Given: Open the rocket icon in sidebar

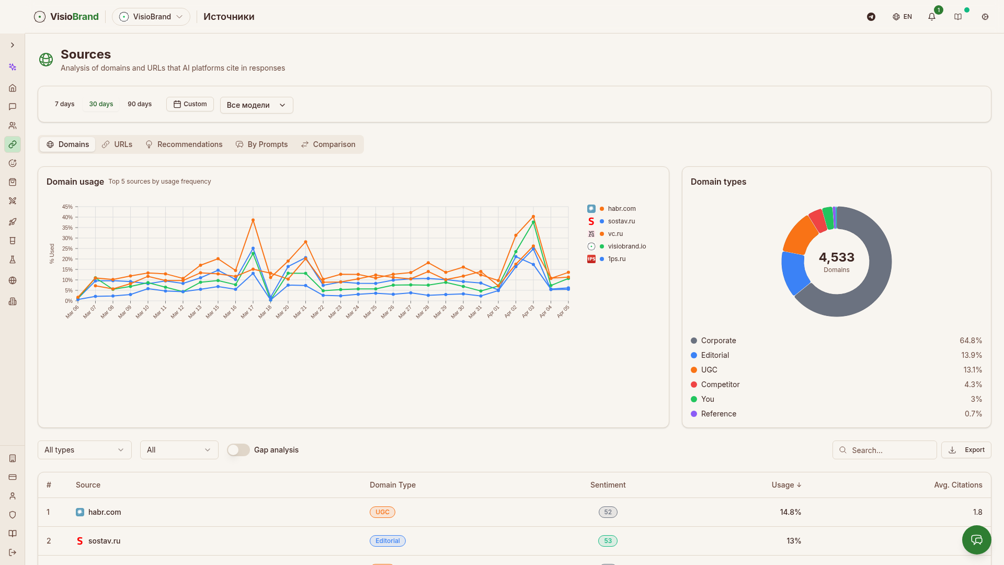Looking at the screenshot, I should click(x=13, y=222).
